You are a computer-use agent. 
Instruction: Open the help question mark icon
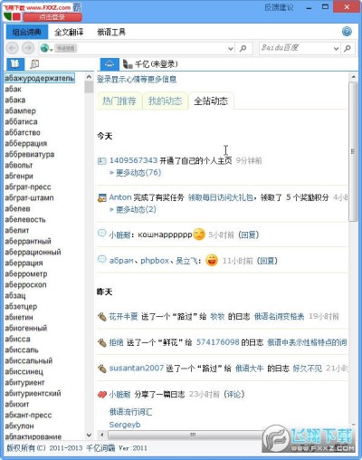[x=347, y=32]
